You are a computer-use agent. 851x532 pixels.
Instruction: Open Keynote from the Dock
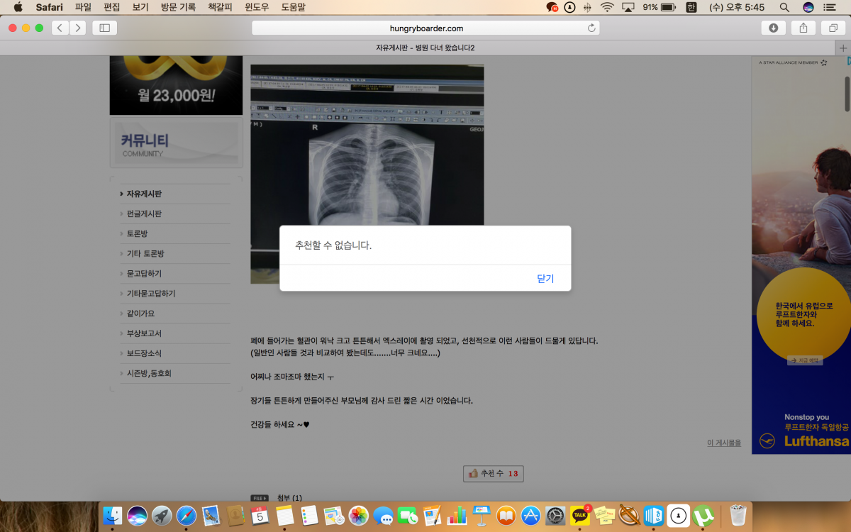(482, 516)
